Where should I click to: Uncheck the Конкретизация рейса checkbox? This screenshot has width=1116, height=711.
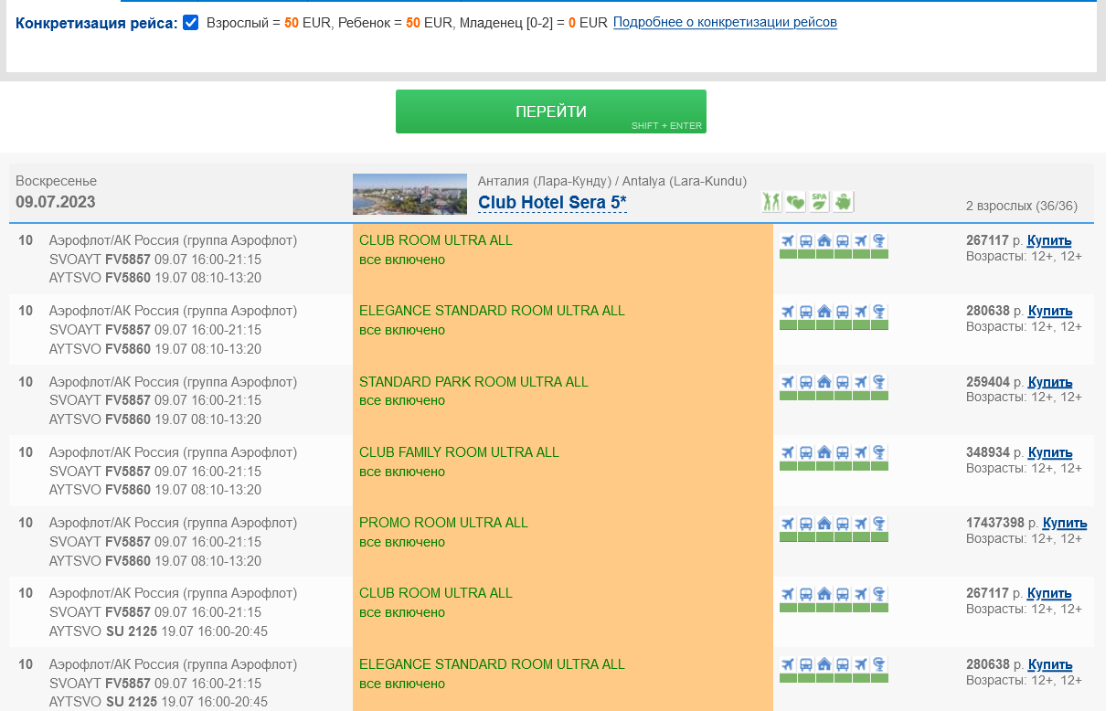[190, 23]
